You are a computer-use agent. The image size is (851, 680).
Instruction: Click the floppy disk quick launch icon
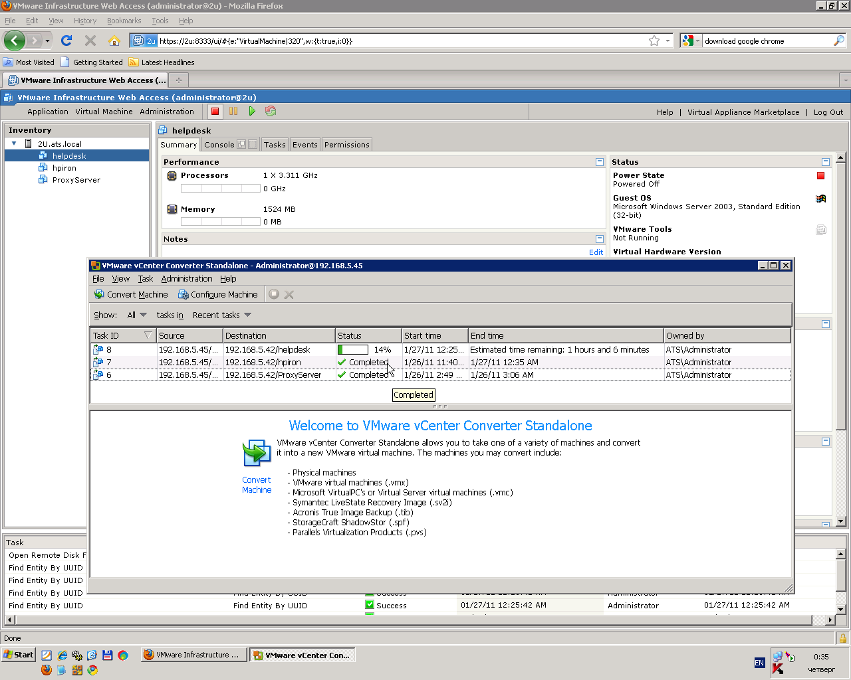[x=107, y=655]
